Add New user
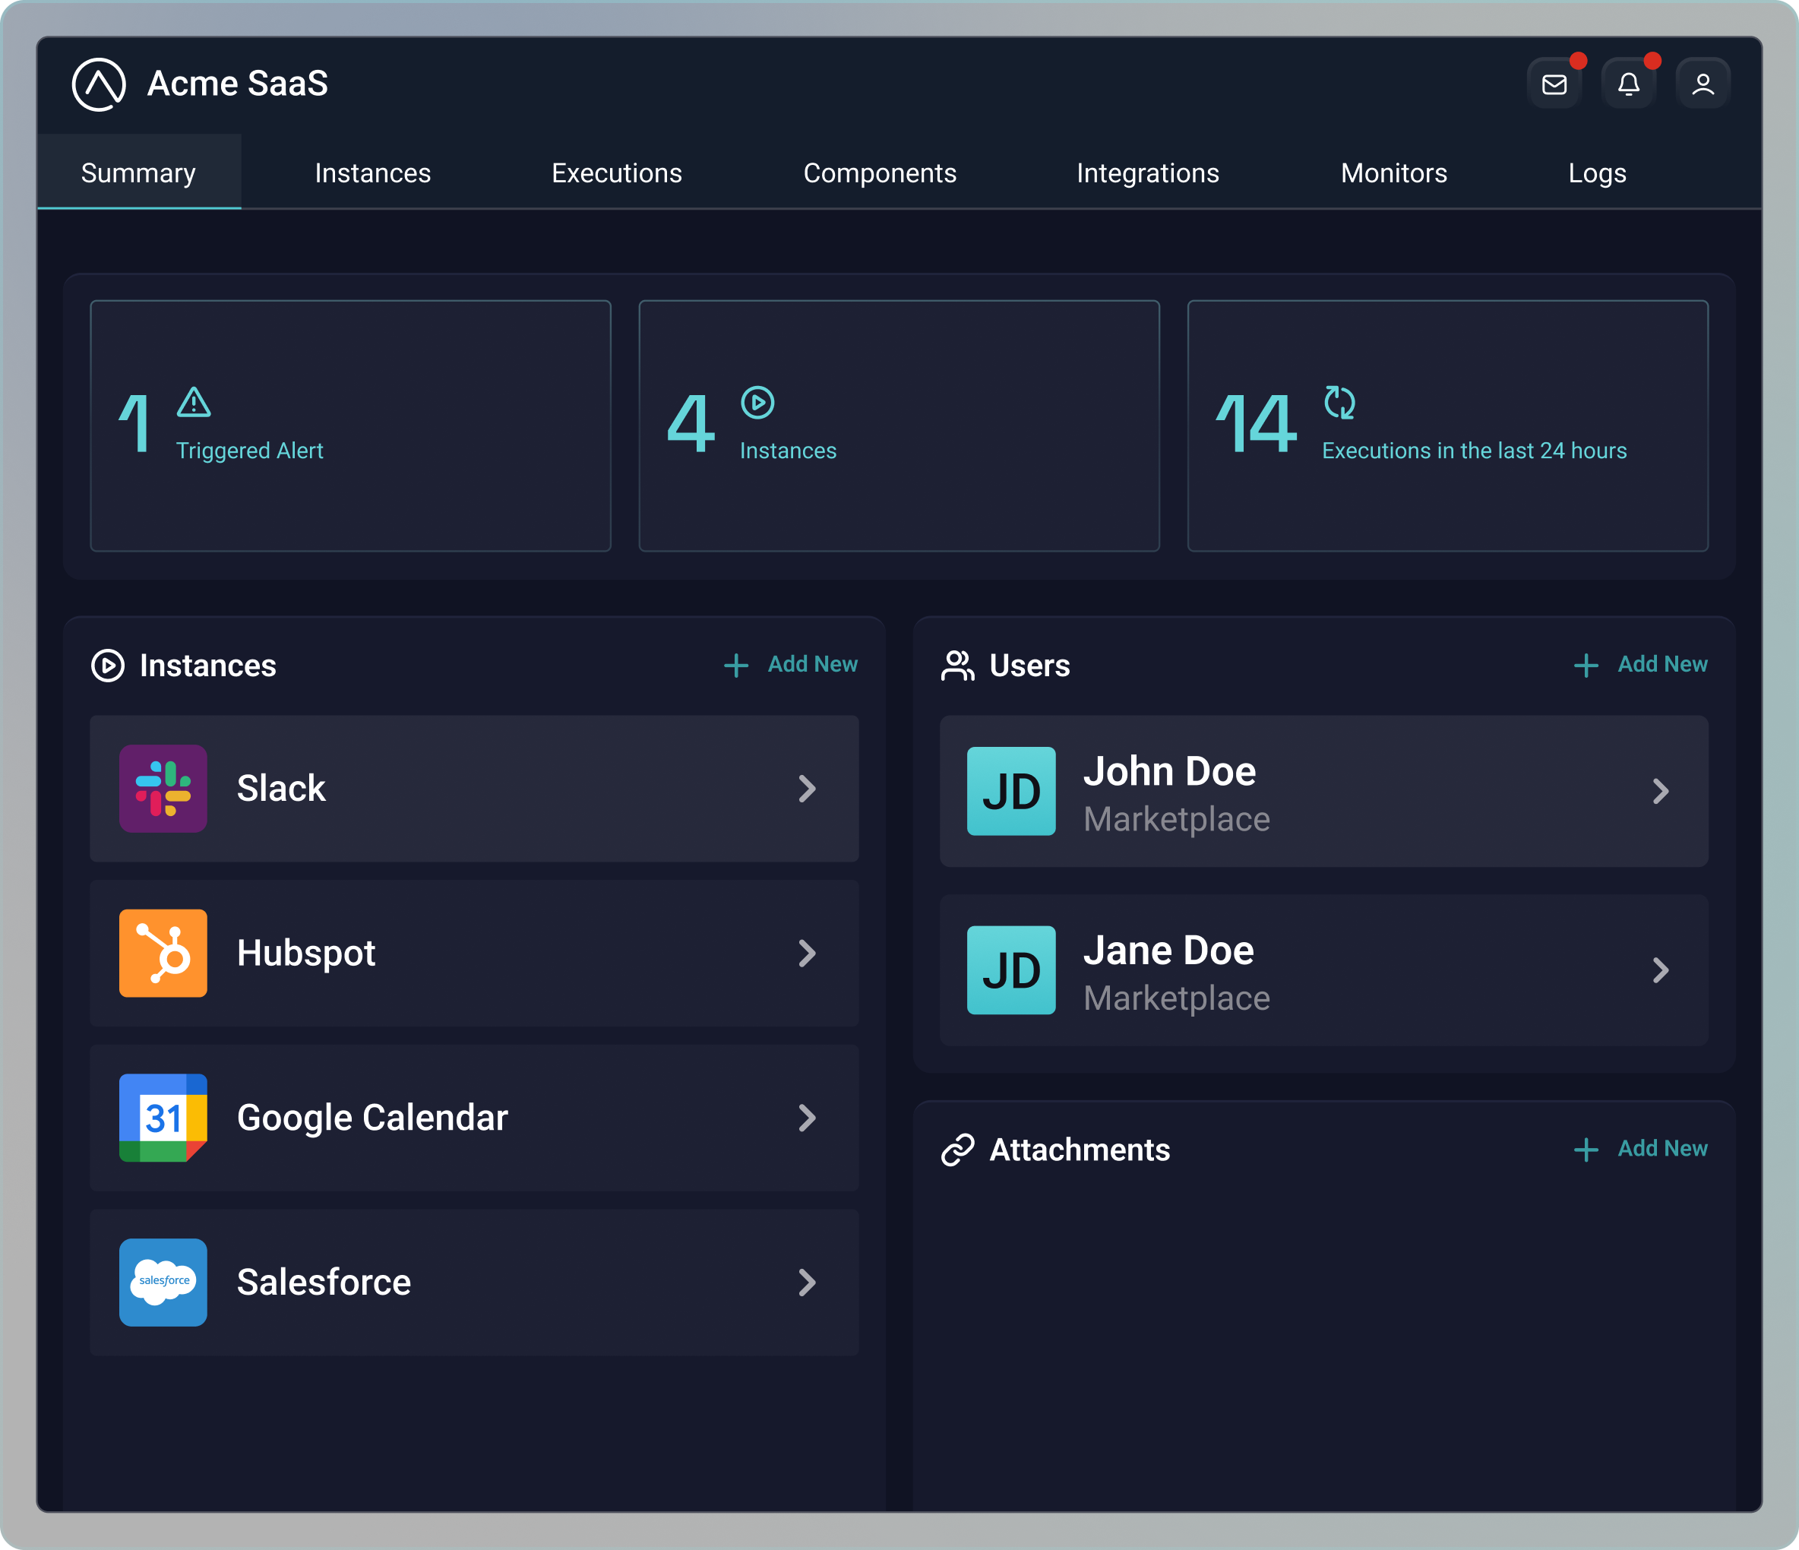 pyautogui.click(x=1640, y=664)
